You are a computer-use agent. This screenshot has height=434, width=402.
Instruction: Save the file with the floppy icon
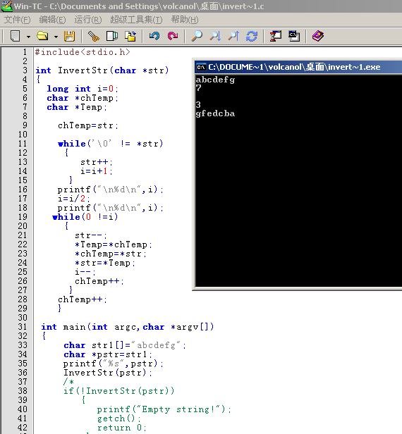[69, 36]
